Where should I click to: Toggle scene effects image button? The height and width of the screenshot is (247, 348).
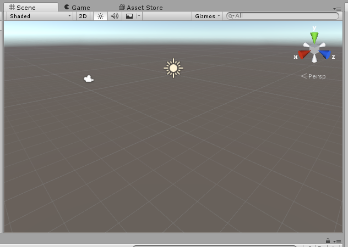[129, 16]
